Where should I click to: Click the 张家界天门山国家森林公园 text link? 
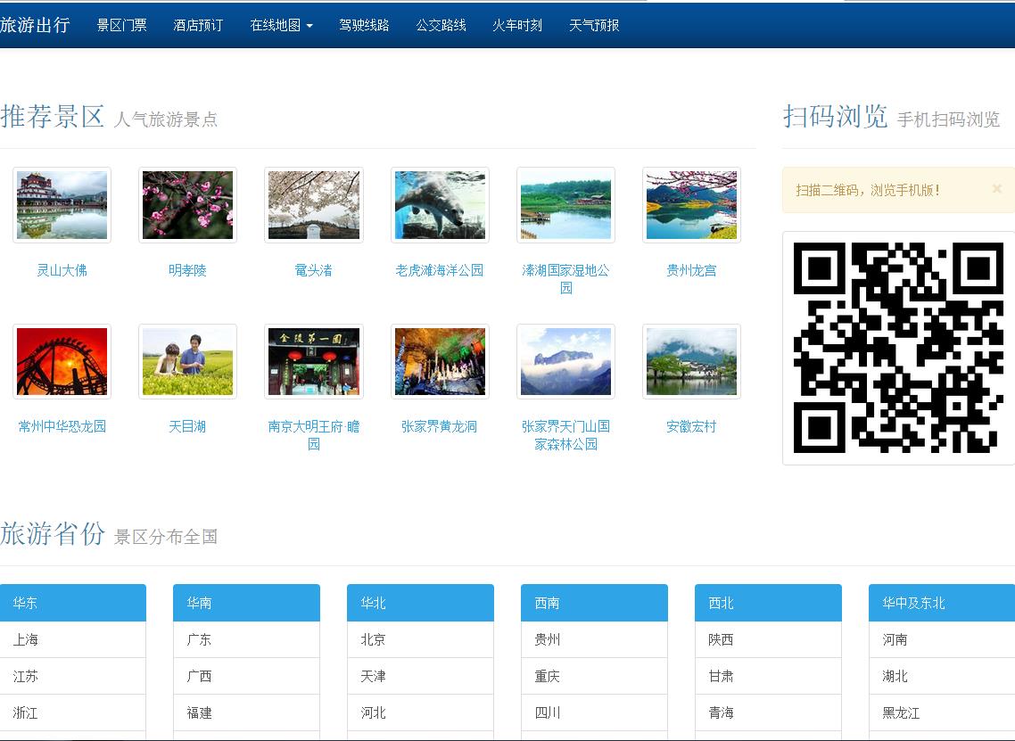click(565, 435)
